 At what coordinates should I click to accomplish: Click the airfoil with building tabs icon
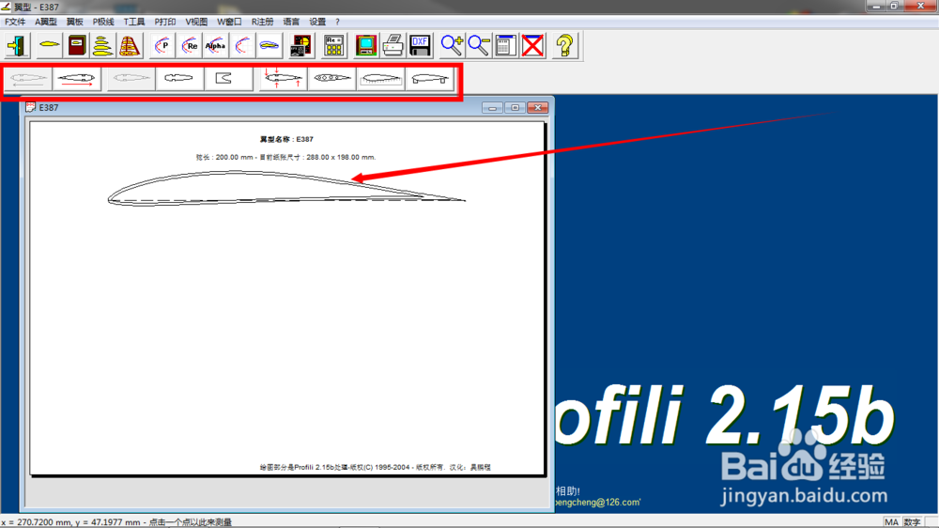(429, 79)
